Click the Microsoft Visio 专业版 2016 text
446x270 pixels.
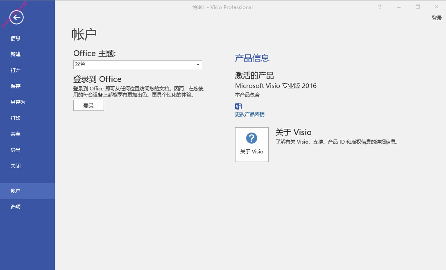(276, 85)
